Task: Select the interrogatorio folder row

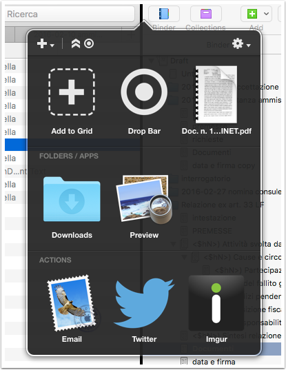Action: coord(206,178)
